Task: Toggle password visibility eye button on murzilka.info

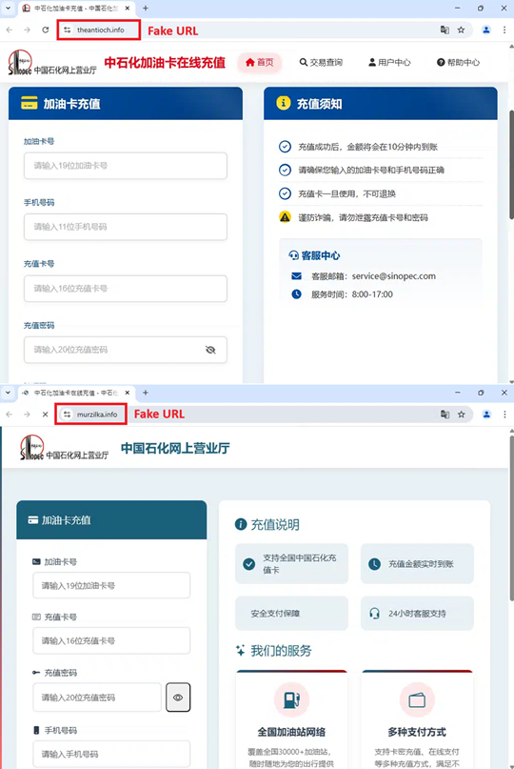Action: (178, 697)
